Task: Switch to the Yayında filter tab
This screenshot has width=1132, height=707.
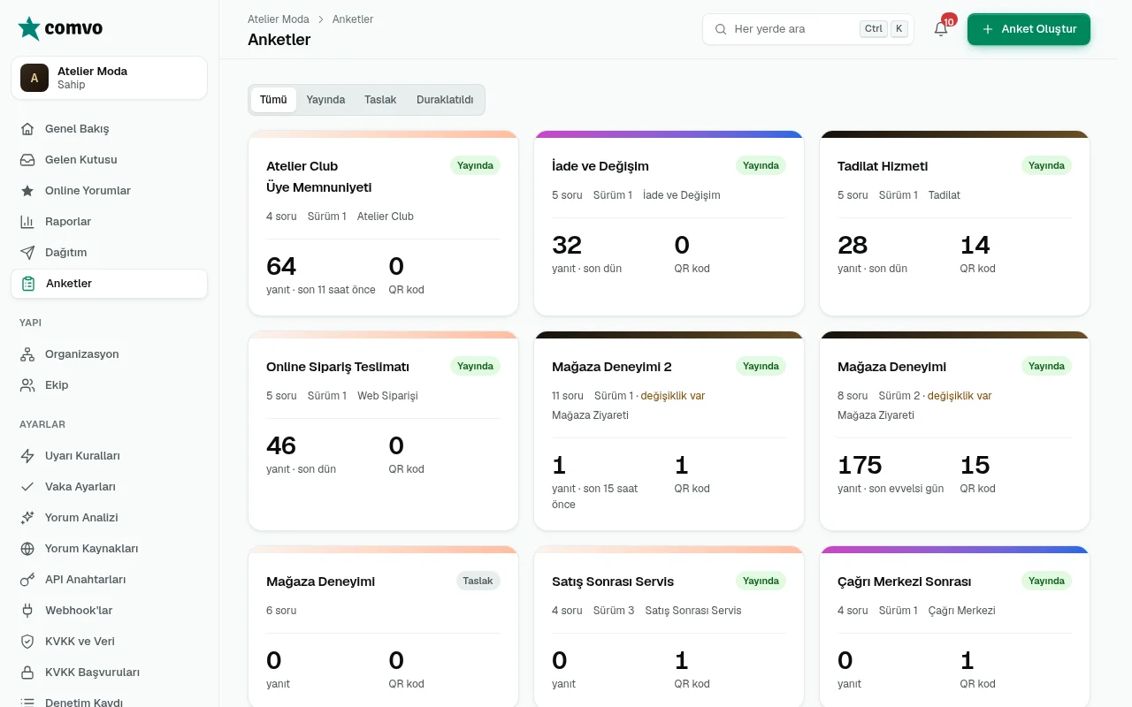Action: pyautogui.click(x=325, y=100)
